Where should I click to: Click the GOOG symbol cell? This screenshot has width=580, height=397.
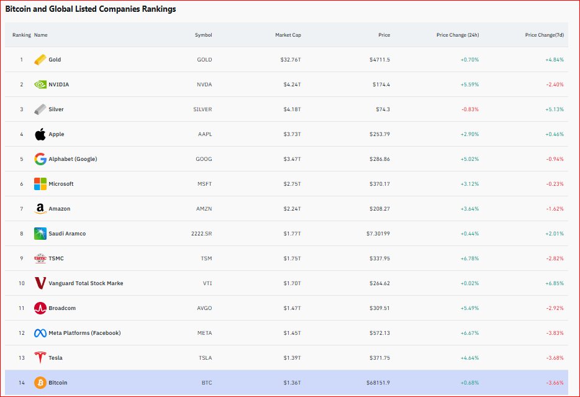pos(204,158)
